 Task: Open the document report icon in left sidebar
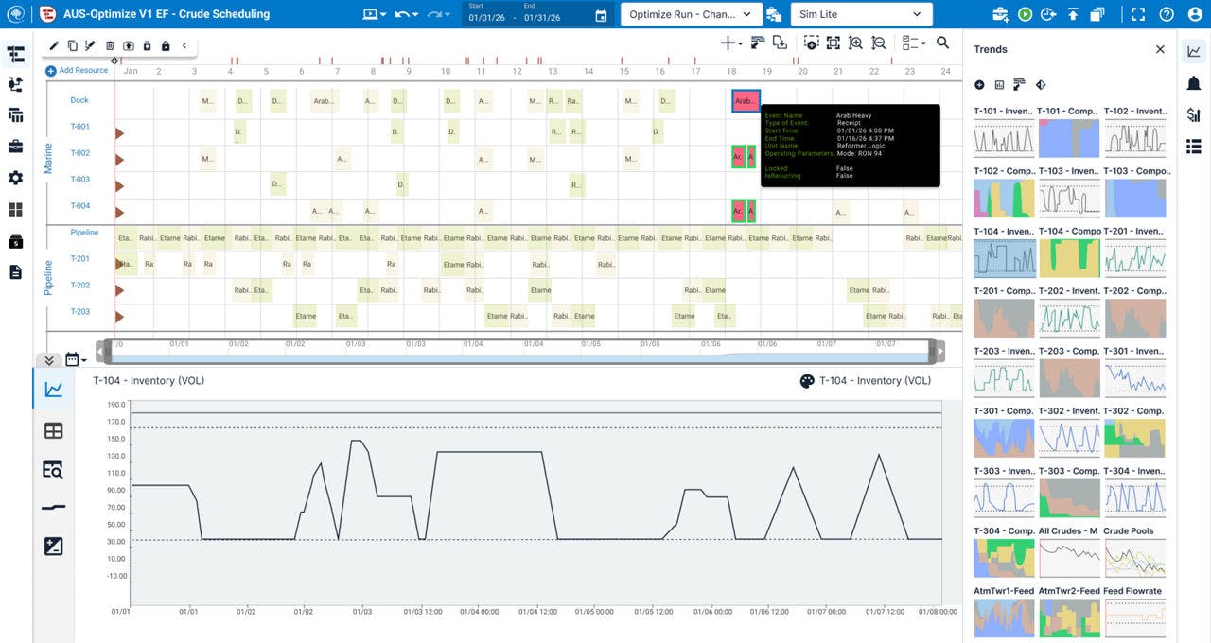click(x=15, y=271)
